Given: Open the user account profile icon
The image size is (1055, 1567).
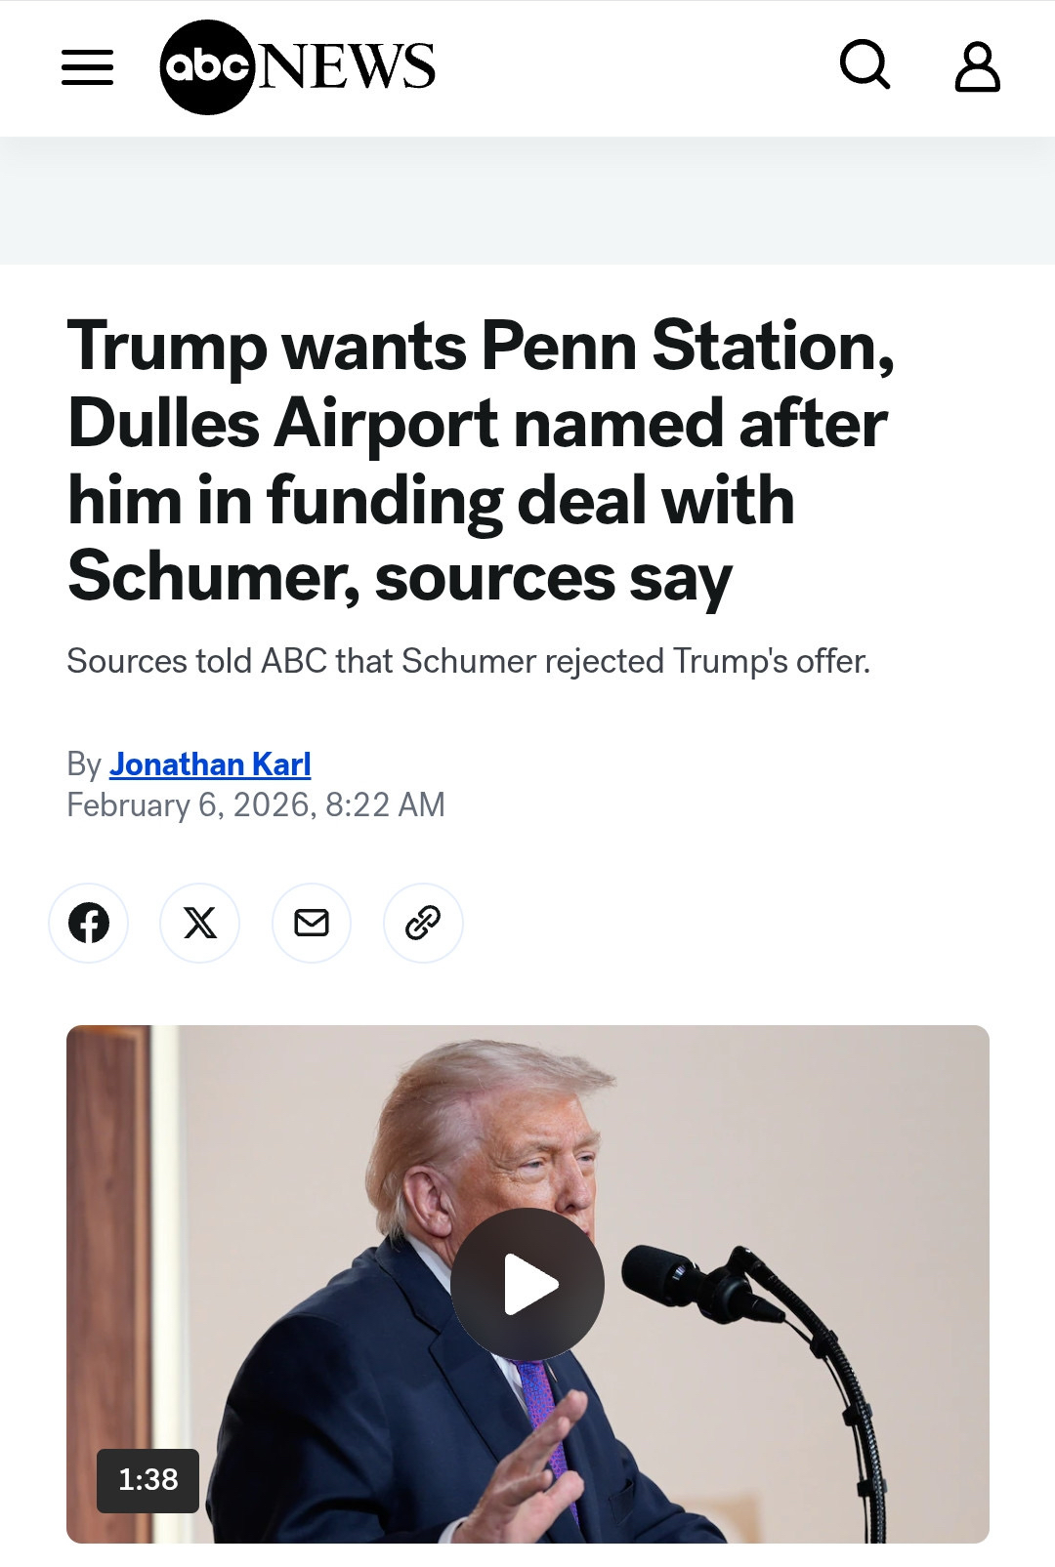Looking at the screenshot, I should coord(977,67).
